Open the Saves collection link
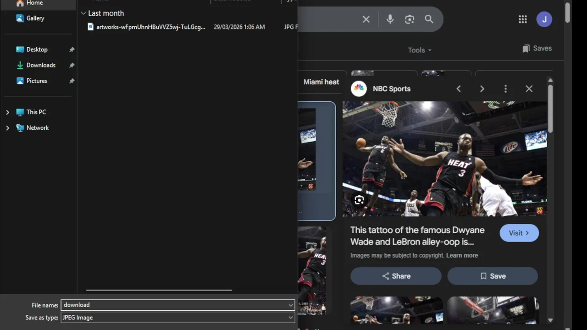Image resolution: width=587 pixels, height=330 pixels. click(x=537, y=49)
